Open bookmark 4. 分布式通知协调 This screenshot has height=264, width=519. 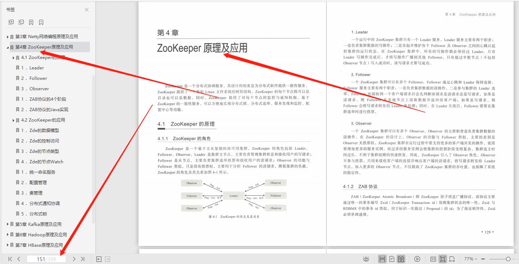[x=40, y=204]
